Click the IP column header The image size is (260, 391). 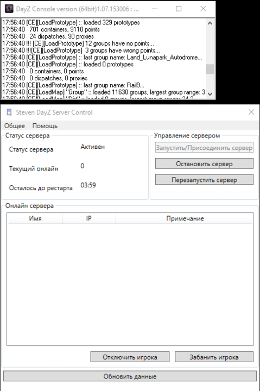pyautogui.click(x=88, y=218)
